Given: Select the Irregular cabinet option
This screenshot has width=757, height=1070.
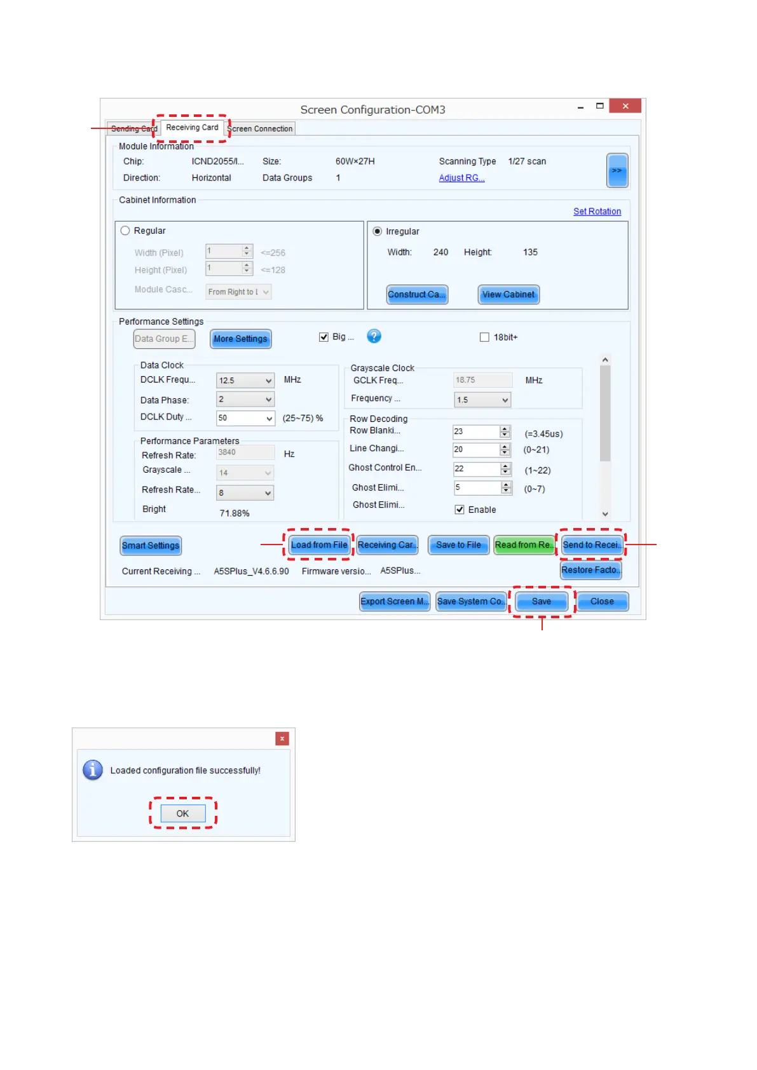Looking at the screenshot, I should point(378,231).
